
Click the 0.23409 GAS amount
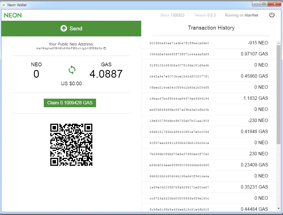[254, 165]
